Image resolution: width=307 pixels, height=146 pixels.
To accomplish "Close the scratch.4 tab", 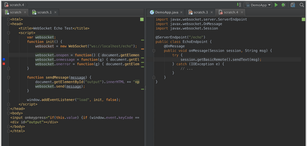I will (x=242, y=12).
